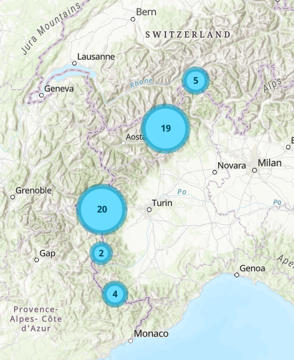Screen dimensions: 294x360
Task: Click the Genoa city label
Action: 252,268
